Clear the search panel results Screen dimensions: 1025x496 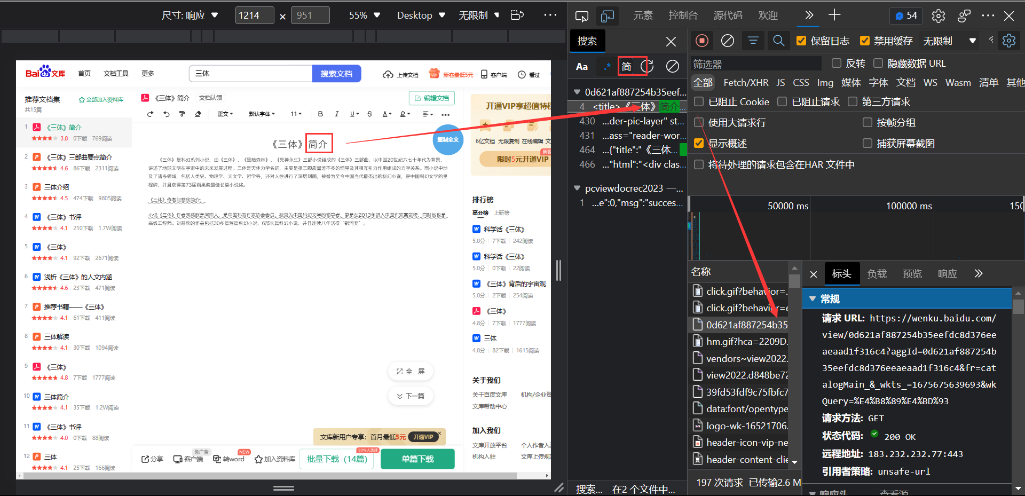673,66
